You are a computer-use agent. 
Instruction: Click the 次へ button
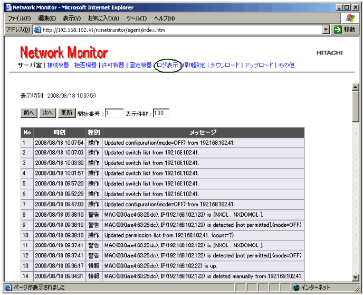coord(47,113)
